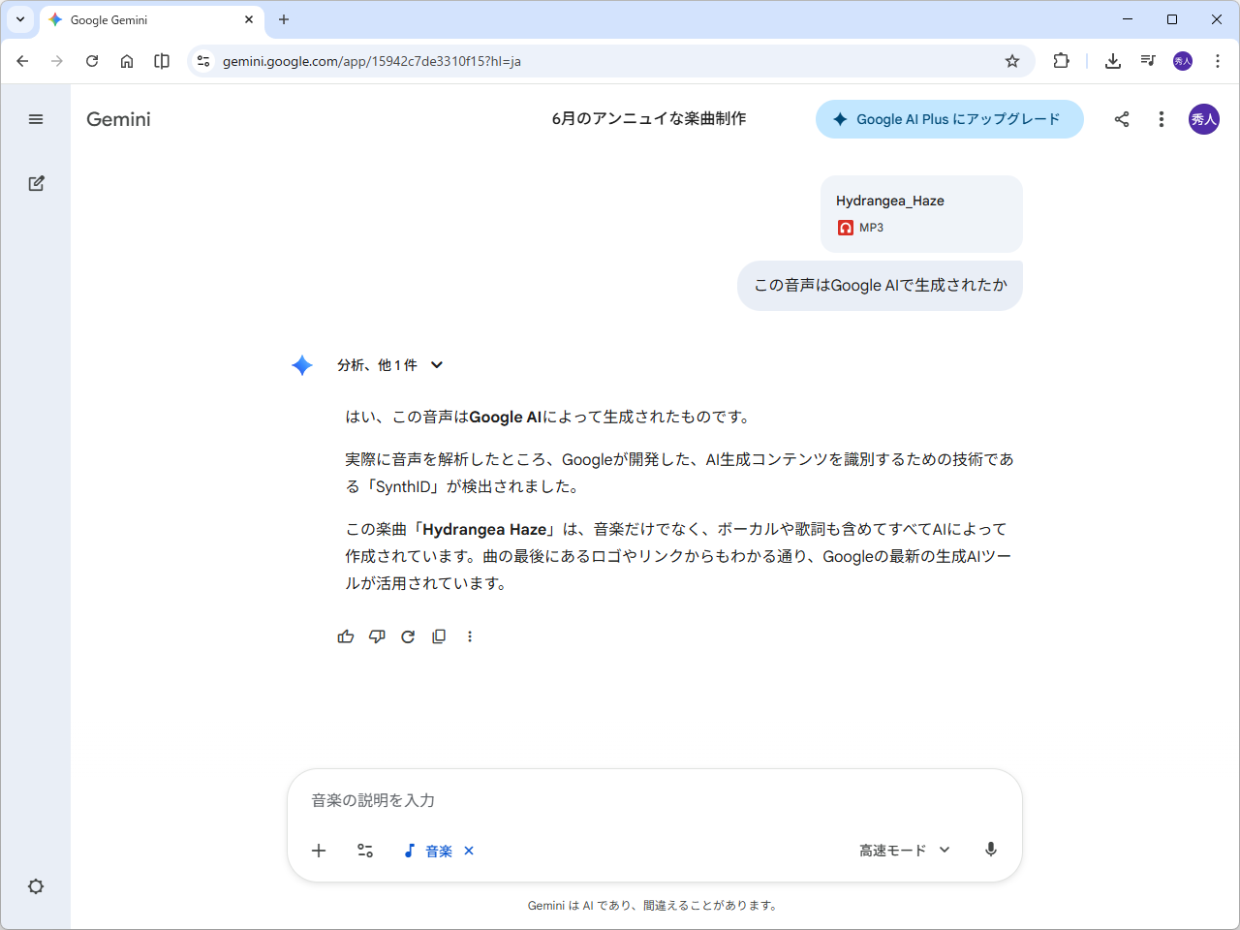The width and height of the screenshot is (1240, 930).
Task: Open the sidebar navigation menu
Action: (x=36, y=119)
